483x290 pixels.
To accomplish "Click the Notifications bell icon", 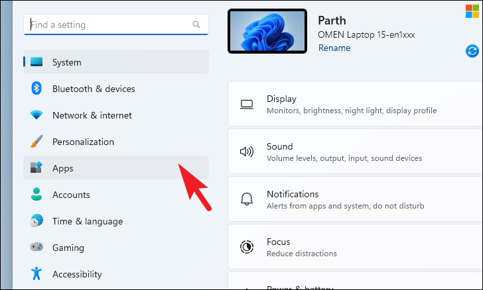I will pyautogui.click(x=247, y=199).
